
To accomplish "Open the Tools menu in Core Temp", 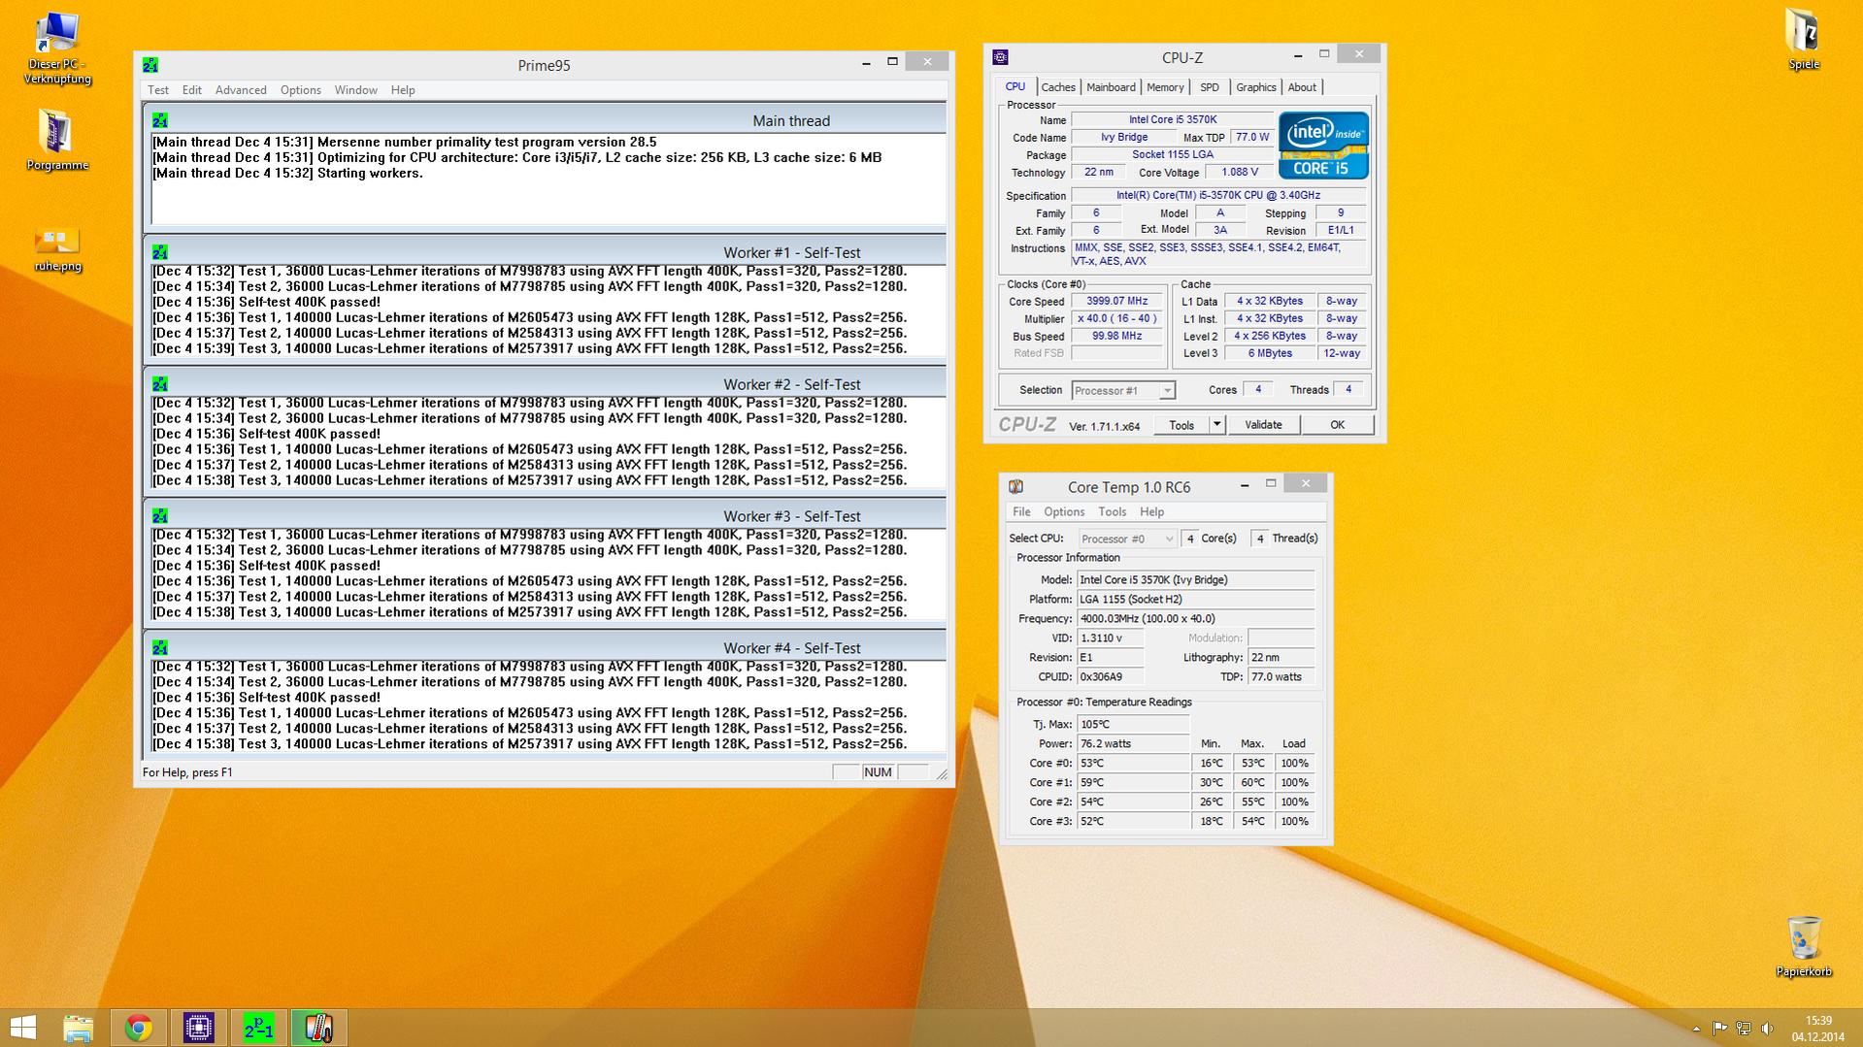I will click(x=1113, y=511).
